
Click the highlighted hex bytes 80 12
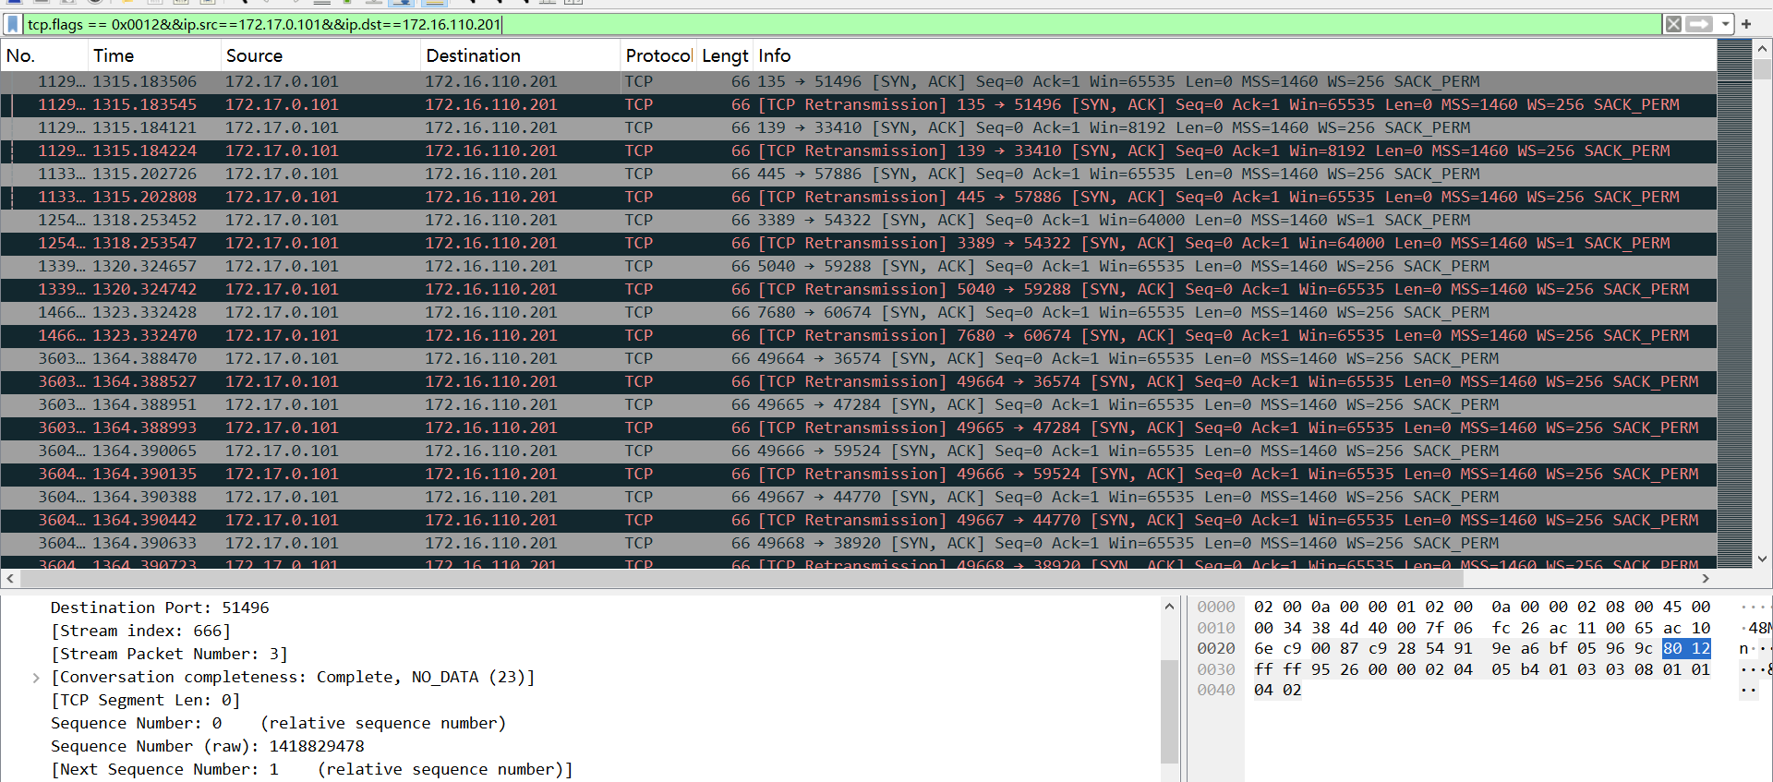tap(1686, 648)
